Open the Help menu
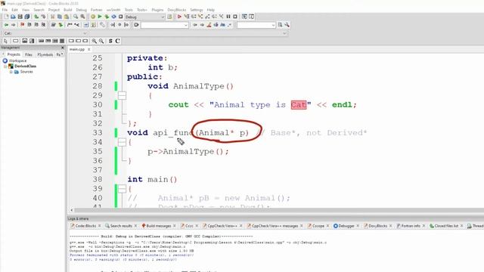Image resolution: width=484 pixels, height=272 pixels. (211, 10)
